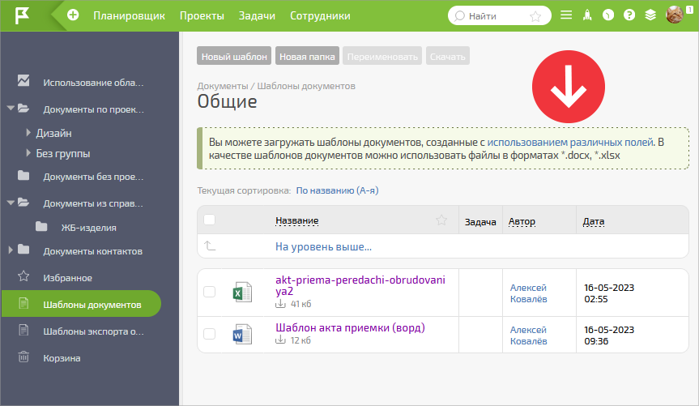Click the Найти search input field

[x=497, y=16]
